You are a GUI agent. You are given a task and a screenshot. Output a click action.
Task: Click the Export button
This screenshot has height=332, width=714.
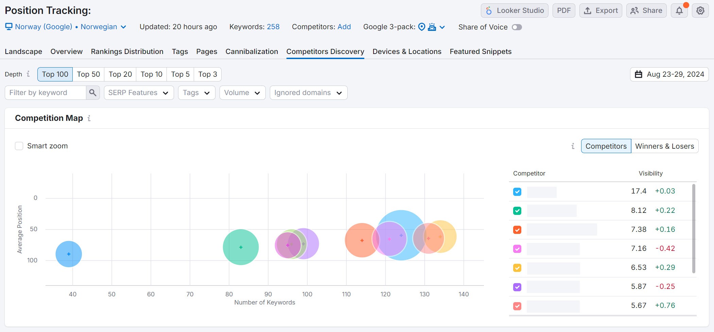[600, 11]
